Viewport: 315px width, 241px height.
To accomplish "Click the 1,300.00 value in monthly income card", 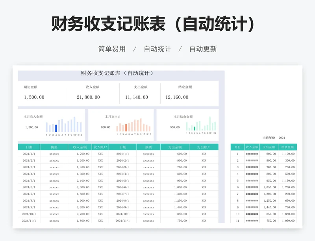I will click(x=31, y=127).
